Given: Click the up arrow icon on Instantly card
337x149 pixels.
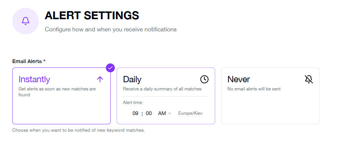Looking at the screenshot, I should (x=100, y=79).
